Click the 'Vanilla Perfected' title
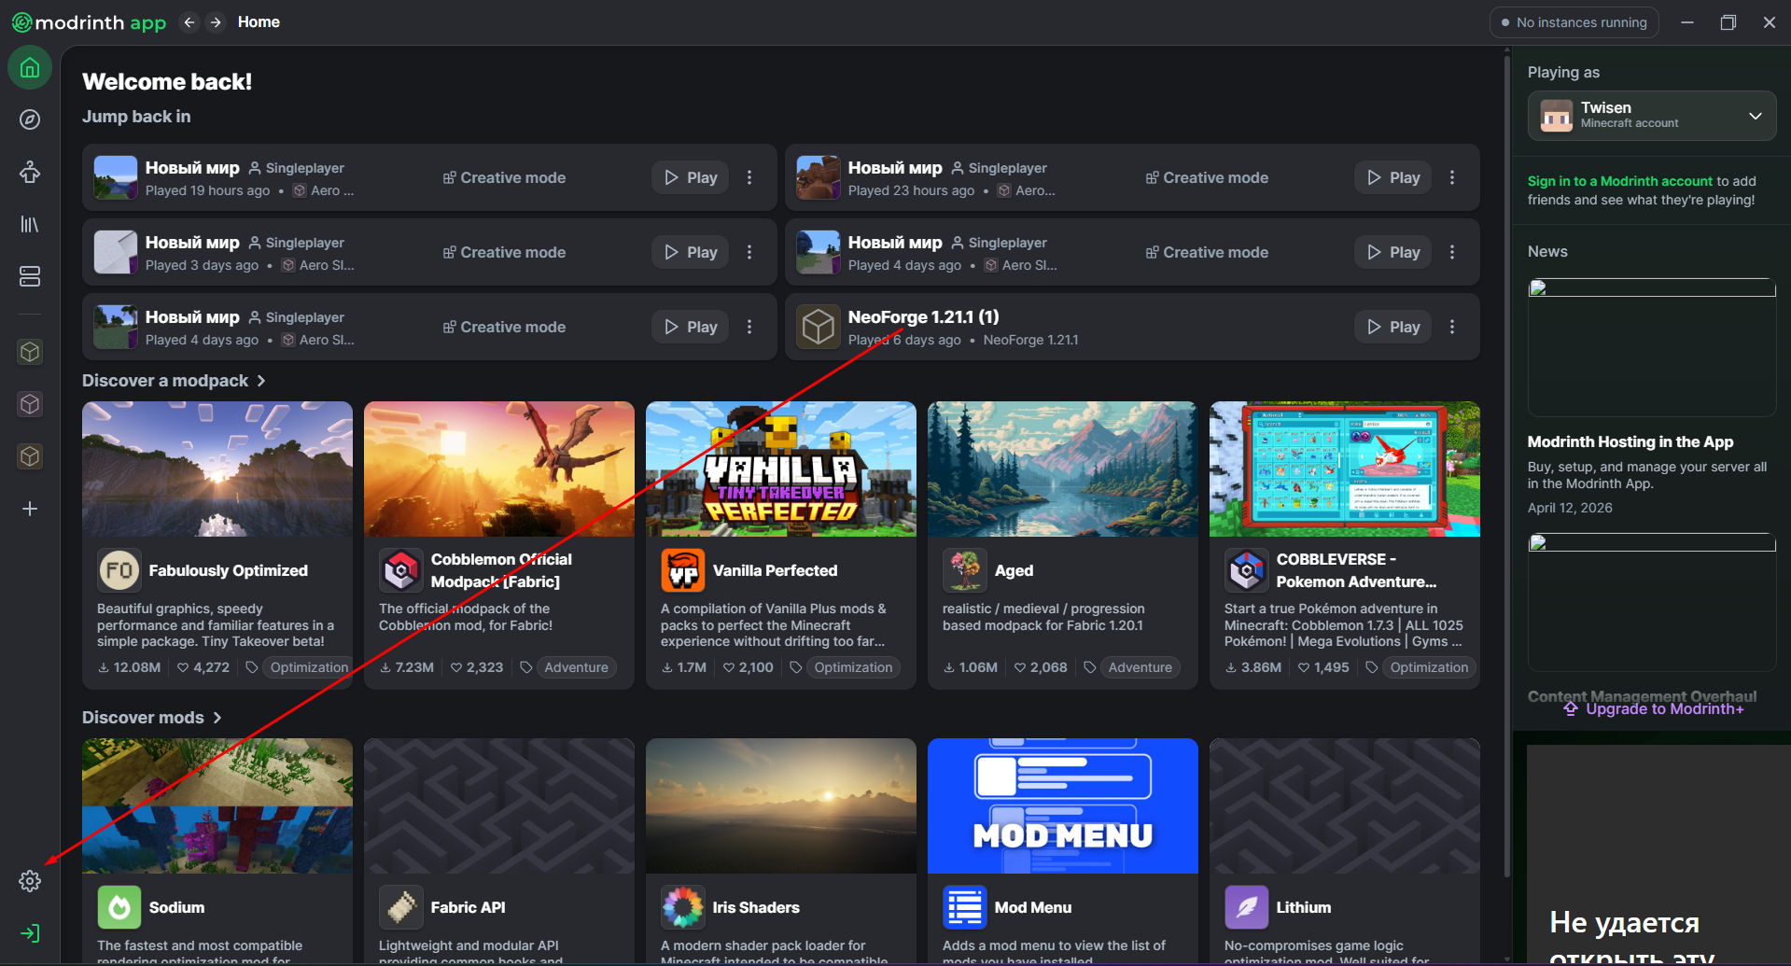Viewport: 1791px width, 966px height. pyautogui.click(x=776, y=570)
